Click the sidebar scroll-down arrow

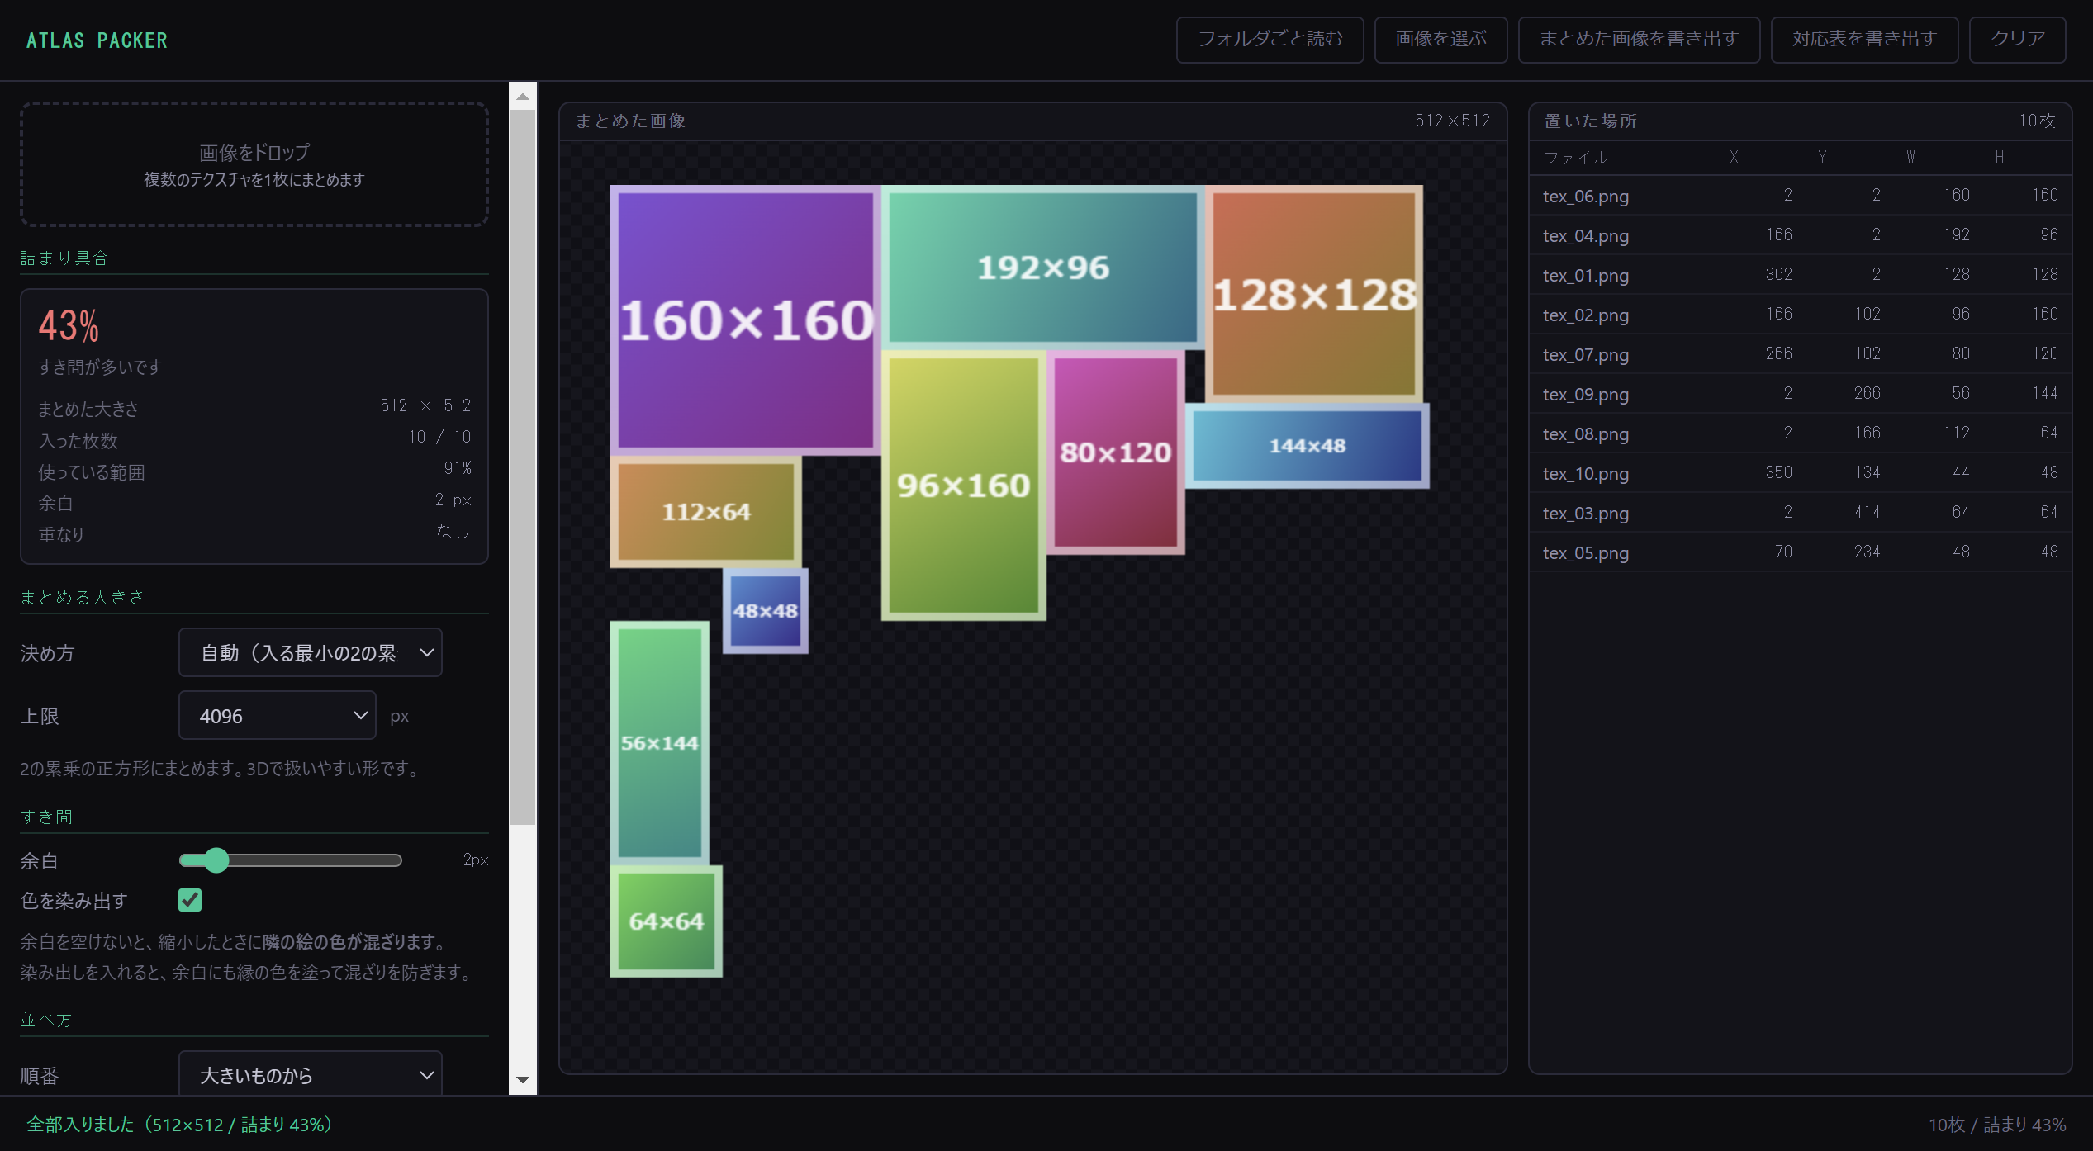point(523,1080)
